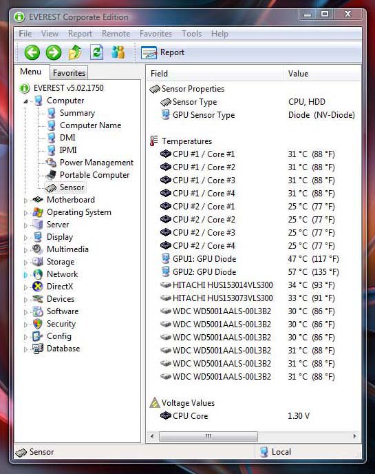The image size is (375, 474).
Task: Expand the Display tree node
Action: point(25,237)
